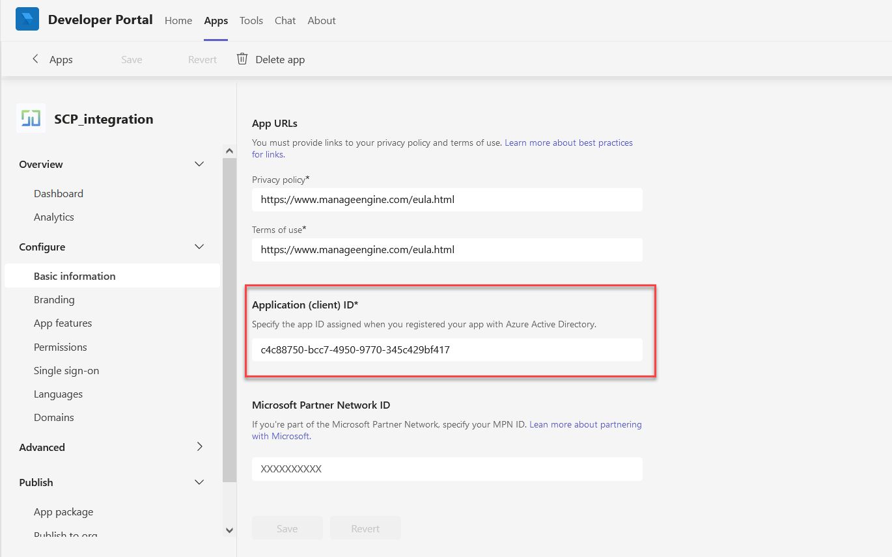Expand the Advanced section
This screenshot has width=892, height=557.
(199, 447)
